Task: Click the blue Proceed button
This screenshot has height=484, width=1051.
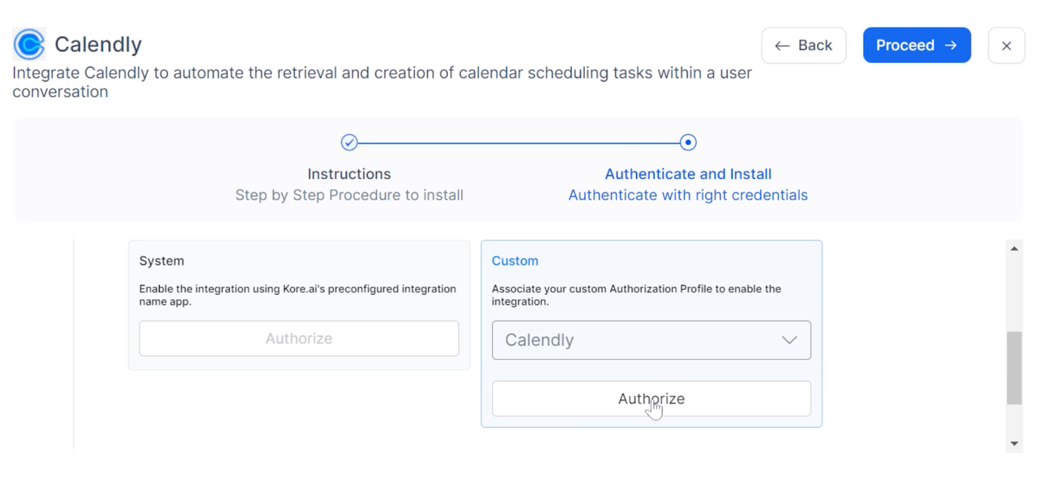Action: point(916,45)
